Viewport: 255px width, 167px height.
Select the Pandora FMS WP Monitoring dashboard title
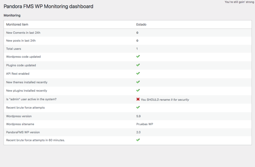point(48,6)
